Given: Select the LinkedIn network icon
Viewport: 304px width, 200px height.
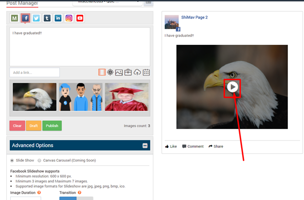Looking at the screenshot, I should pyautogui.click(x=58, y=18).
